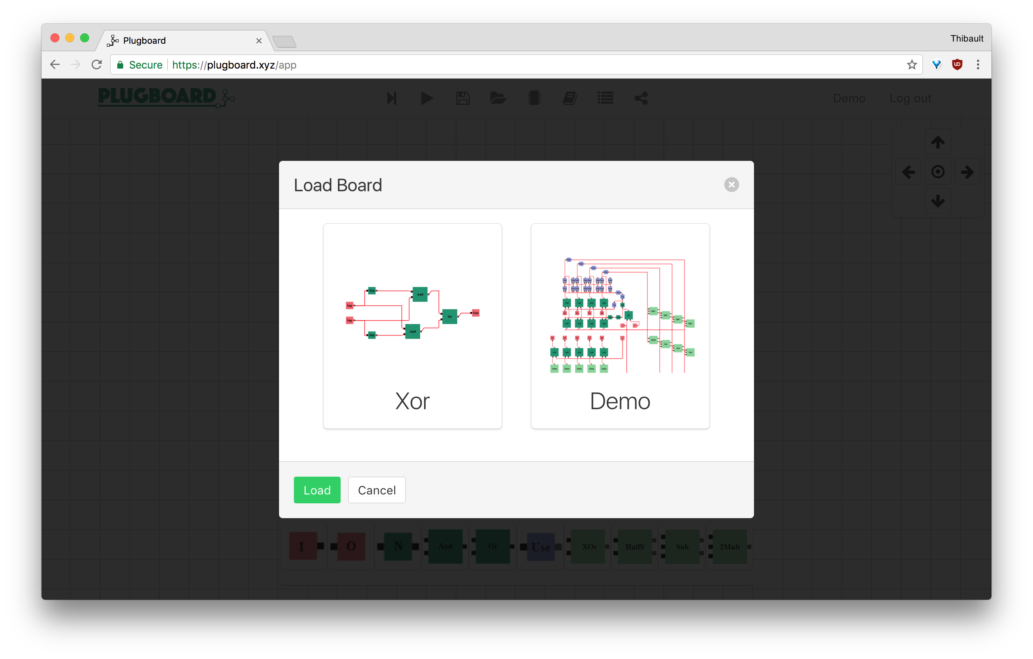Click the share icon in toolbar
This screenshot has height=659, width=1033.
tap(641, 98)
